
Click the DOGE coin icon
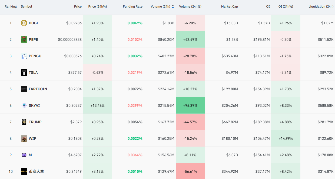pos(24,23)
